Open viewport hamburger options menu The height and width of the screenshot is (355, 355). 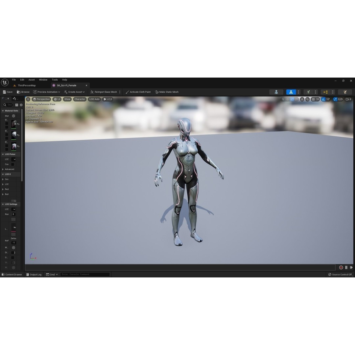(28, 99)
